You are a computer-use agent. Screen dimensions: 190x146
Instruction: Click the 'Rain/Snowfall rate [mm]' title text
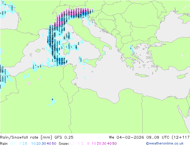pyautogui.click(x=26, y=137)
